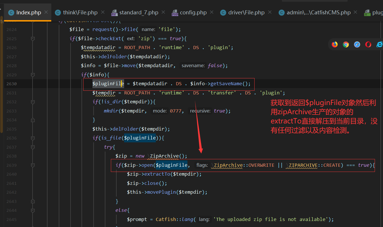This screenshot has height=227, width=383.
Task: Switch to the driver\File.php tab
Action: click(x=246, y=13)
